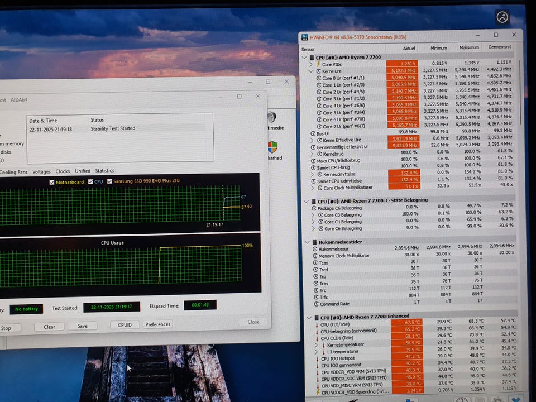Disable the Samsung SSD 990 EVO Plus checkbox

point(109,182)
